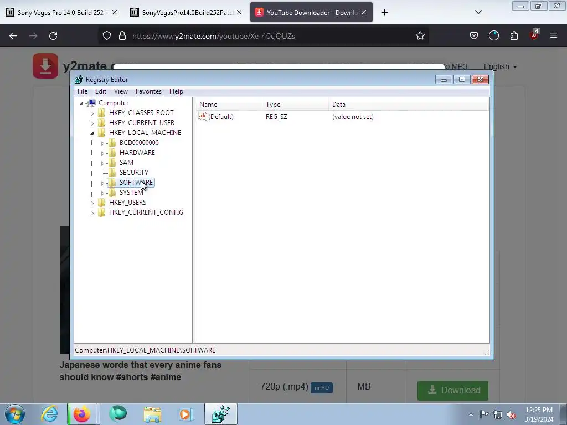
Task: Select the HARDWARE folder icon
Action: coord(112,153)
